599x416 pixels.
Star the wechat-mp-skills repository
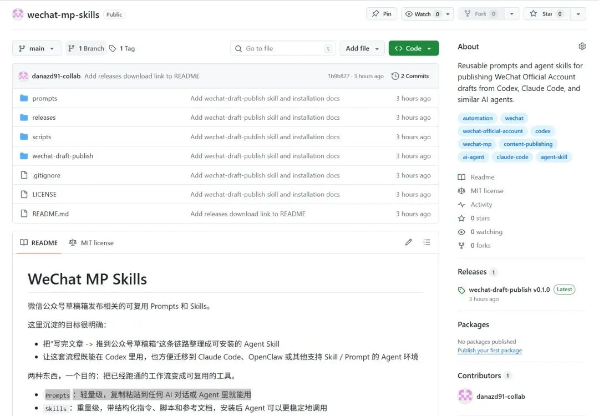[547, 14]
